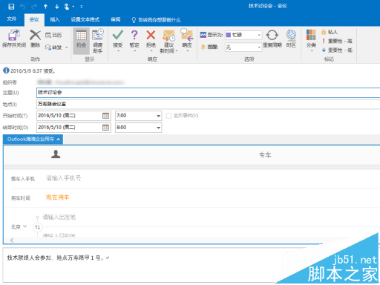This screenshot has width=380, height=285.
Task: Click the Tell me what you want box
Action: (x=157, y=20)
